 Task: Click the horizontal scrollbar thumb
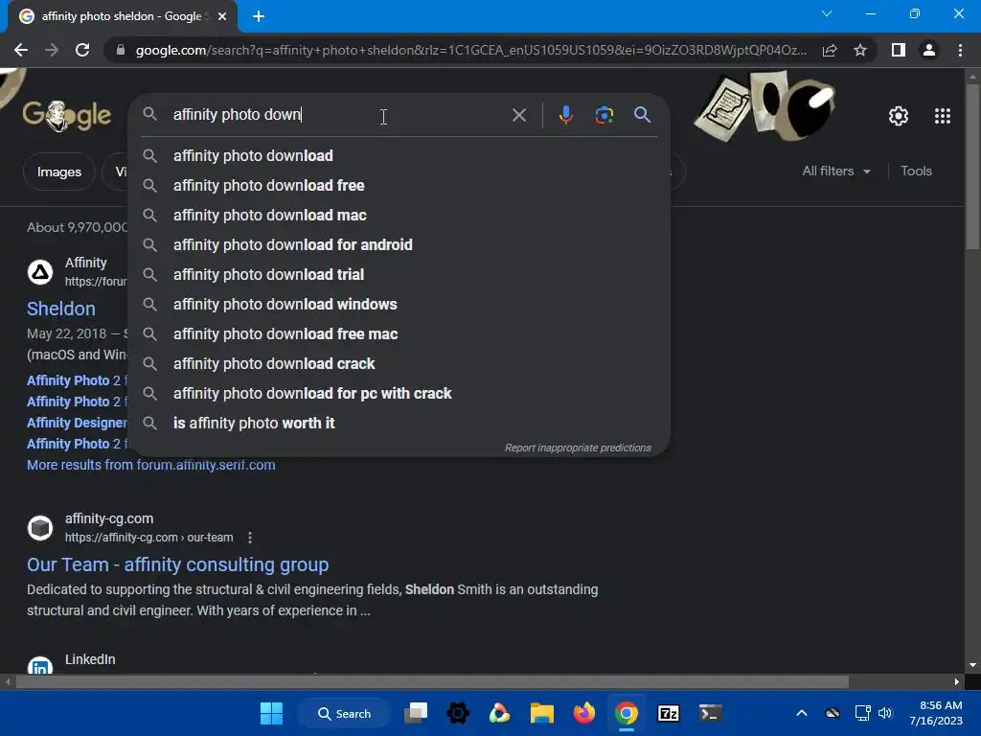[432, 681]
